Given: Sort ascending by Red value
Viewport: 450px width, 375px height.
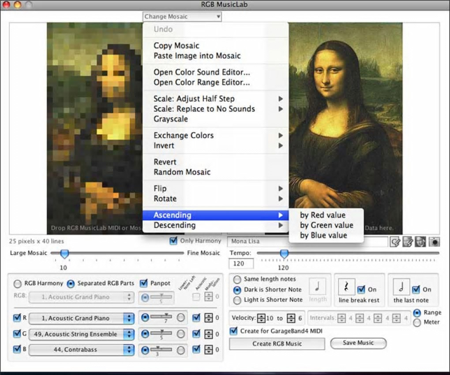Looking at the screenshot, I should [326, 215].
